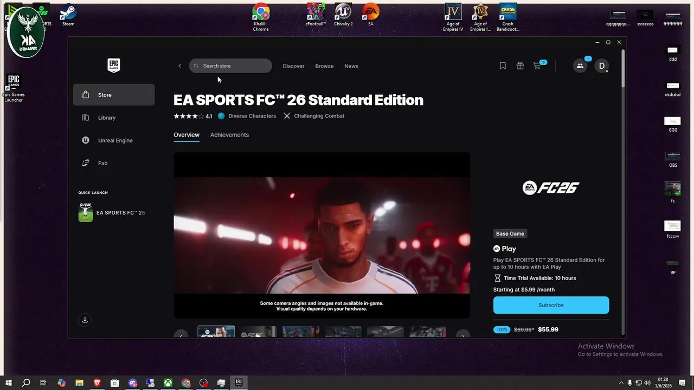
Task: Open the account profile D avatar
Action: click(x=602, y=66)
